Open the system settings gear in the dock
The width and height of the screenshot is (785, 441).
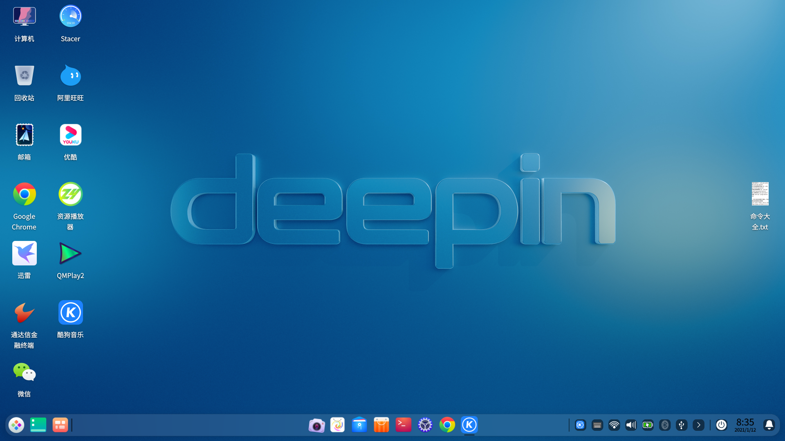425,425
